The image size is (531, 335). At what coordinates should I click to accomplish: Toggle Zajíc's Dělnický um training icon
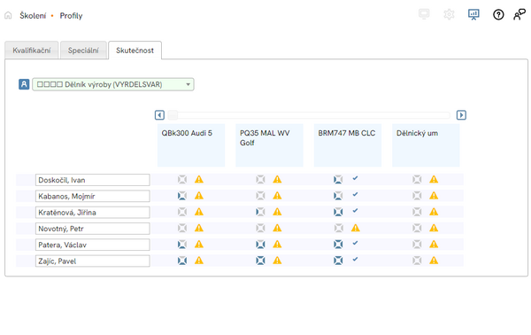pyautogui.click(x=417, y=261)
